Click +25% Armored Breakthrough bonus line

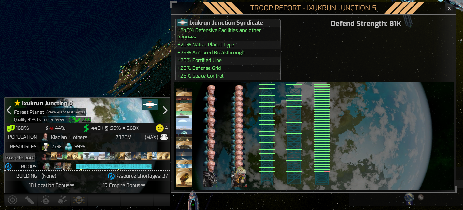tap(228, 52)
